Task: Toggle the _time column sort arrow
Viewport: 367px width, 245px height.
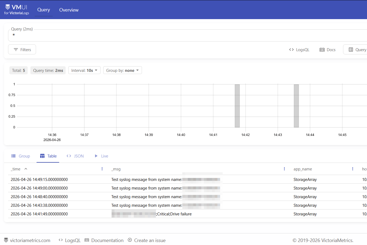Action: [26, 169]
